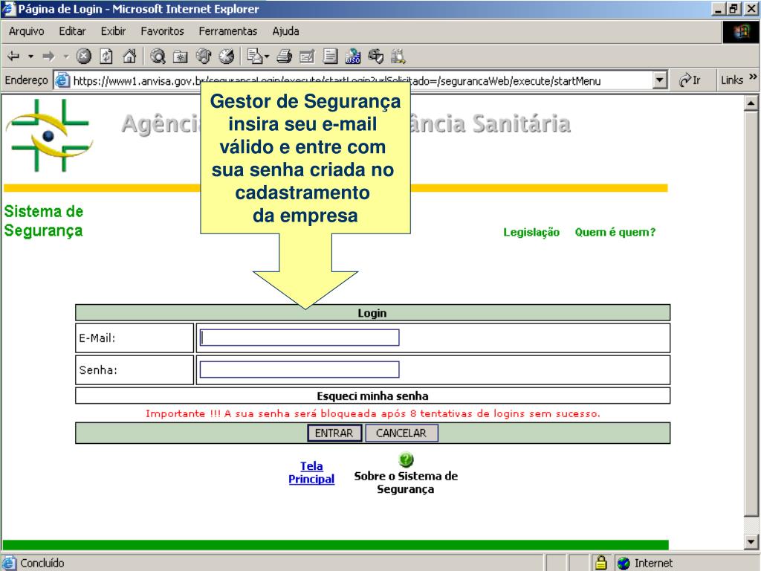Image resolution: width=761 pixels, height=571 pixels.
Task: Click the Concluído status text
Action: 42,563
